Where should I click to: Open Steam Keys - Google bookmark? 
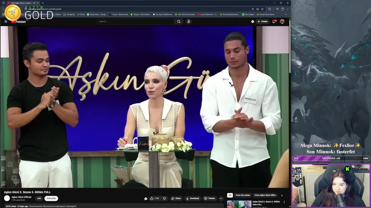pyautogui.click(x=97, y=14)
